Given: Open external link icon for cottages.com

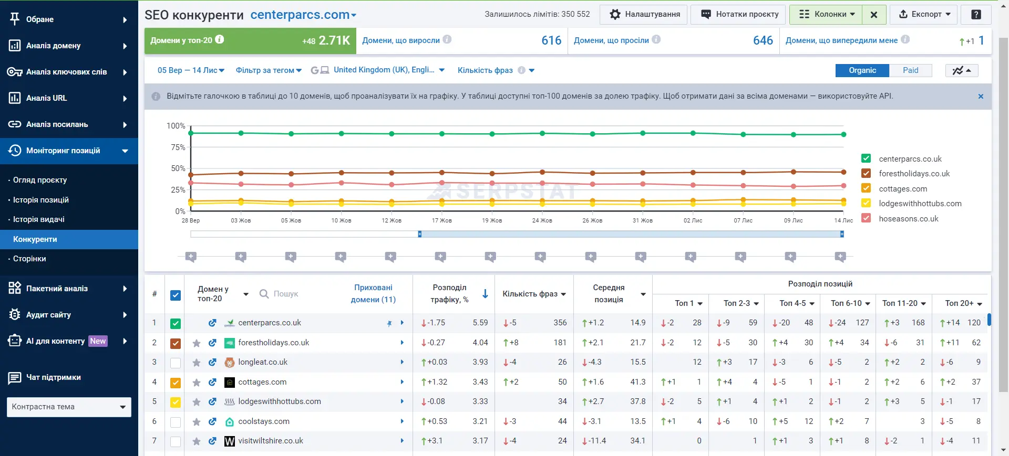Looking at the screenshot, I should [x=212, y=383].
